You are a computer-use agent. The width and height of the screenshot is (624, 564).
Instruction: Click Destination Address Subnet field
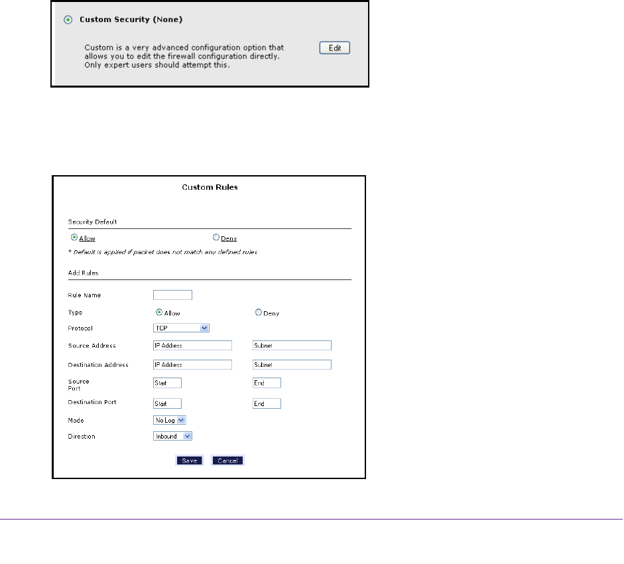click(292, 364)
